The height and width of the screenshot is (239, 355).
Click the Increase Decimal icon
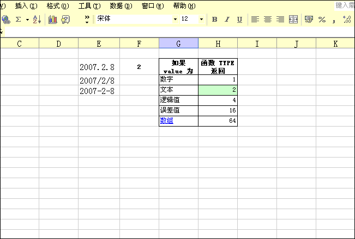[x=347, y=20]
